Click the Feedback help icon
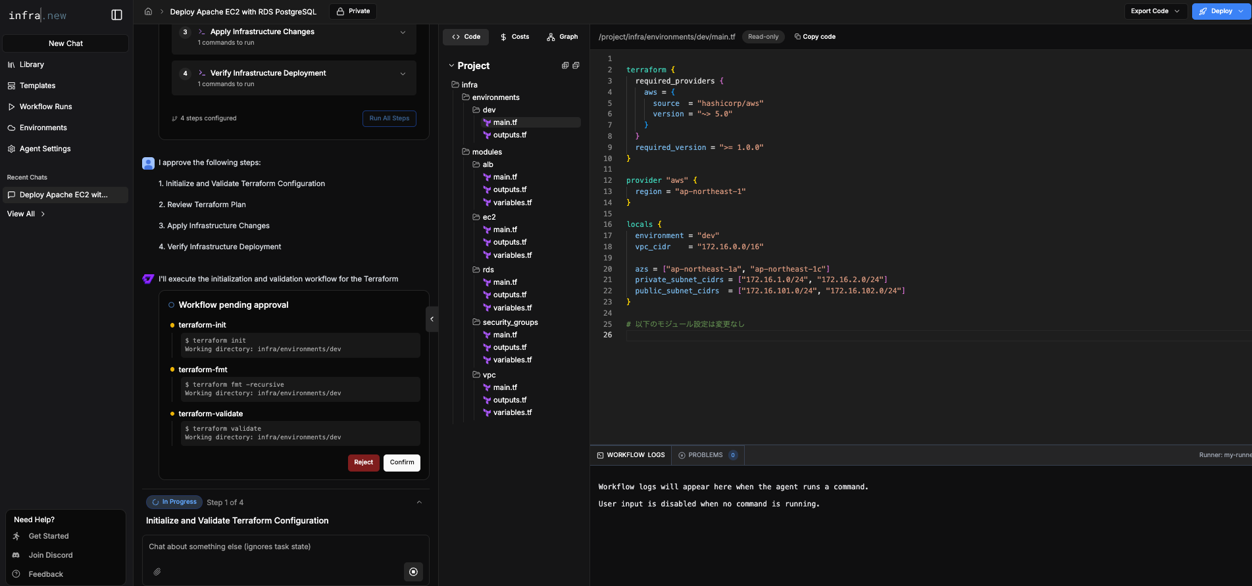Screen dimensions: 1252x586 point(16,574)
